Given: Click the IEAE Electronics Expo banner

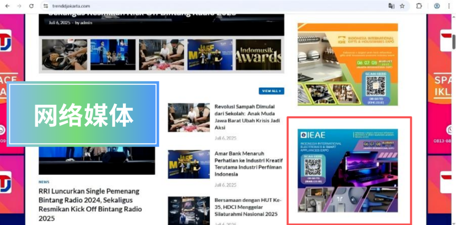Looking at the screenshot, I should click(x=348, y=171).
